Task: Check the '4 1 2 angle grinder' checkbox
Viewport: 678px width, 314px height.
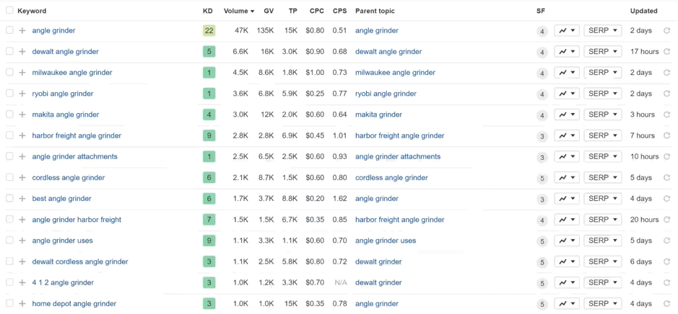Action: pos(9,282)
